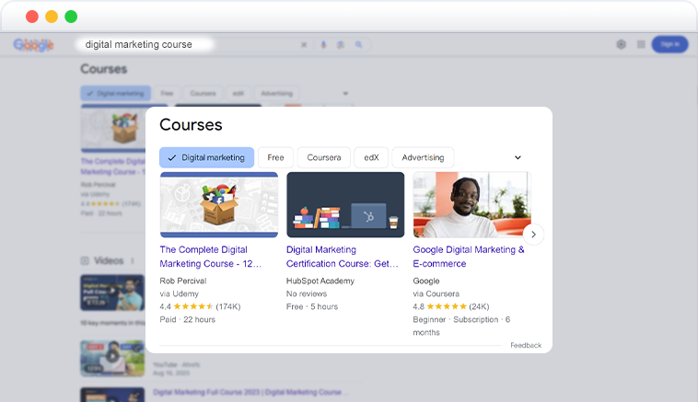Open the Videos section three-dot menu

[133, 260]
